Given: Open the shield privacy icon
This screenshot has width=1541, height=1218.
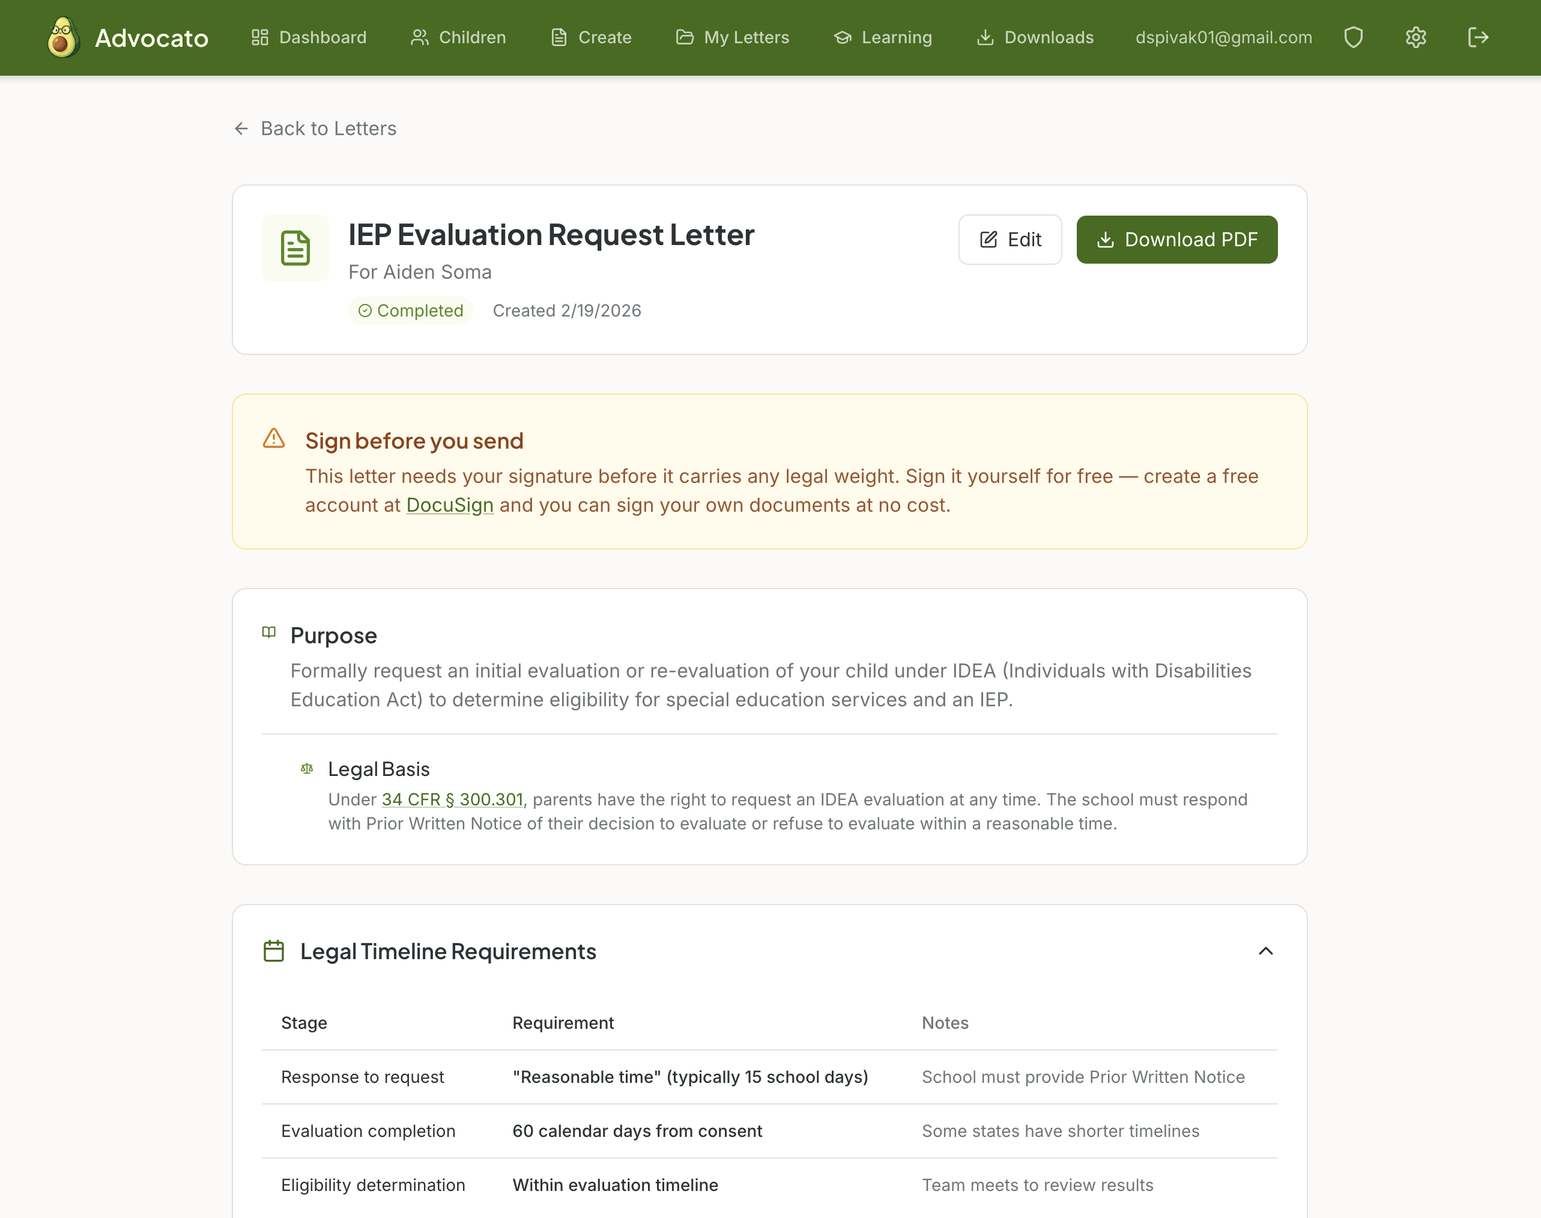Looking at the screenshot, I should [x=1353, y=37].
